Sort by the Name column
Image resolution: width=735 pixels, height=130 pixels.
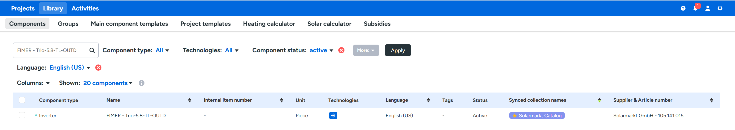[x=190, y=100]
